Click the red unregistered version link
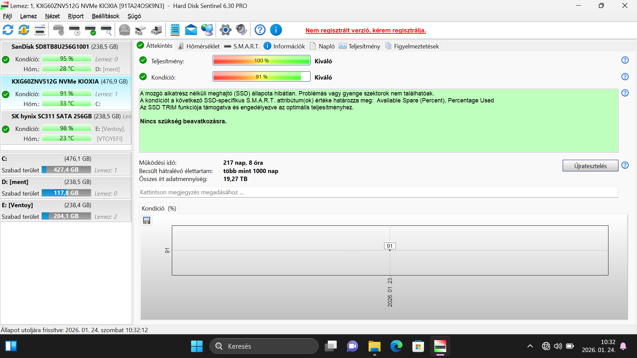 (x=366, y=30)
